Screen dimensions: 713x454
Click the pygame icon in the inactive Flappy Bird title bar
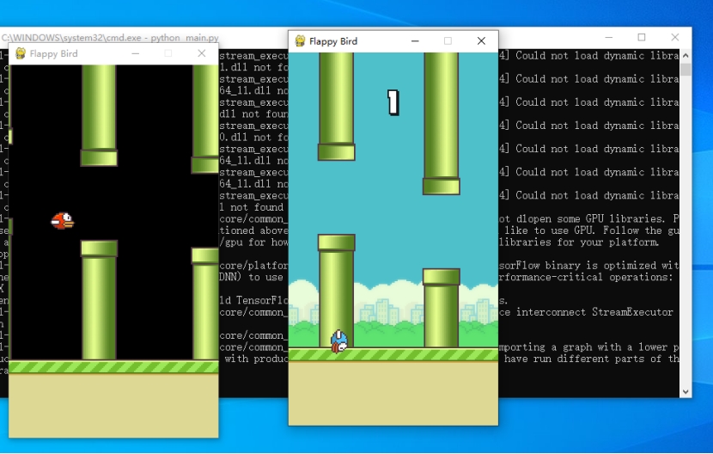click(x=21, y=53)
